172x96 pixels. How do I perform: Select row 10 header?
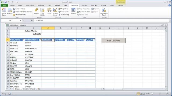[8, 57]
